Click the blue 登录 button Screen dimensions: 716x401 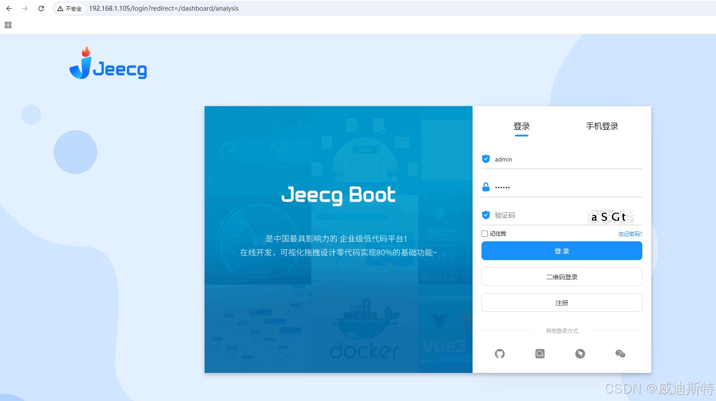click(562, 251)
